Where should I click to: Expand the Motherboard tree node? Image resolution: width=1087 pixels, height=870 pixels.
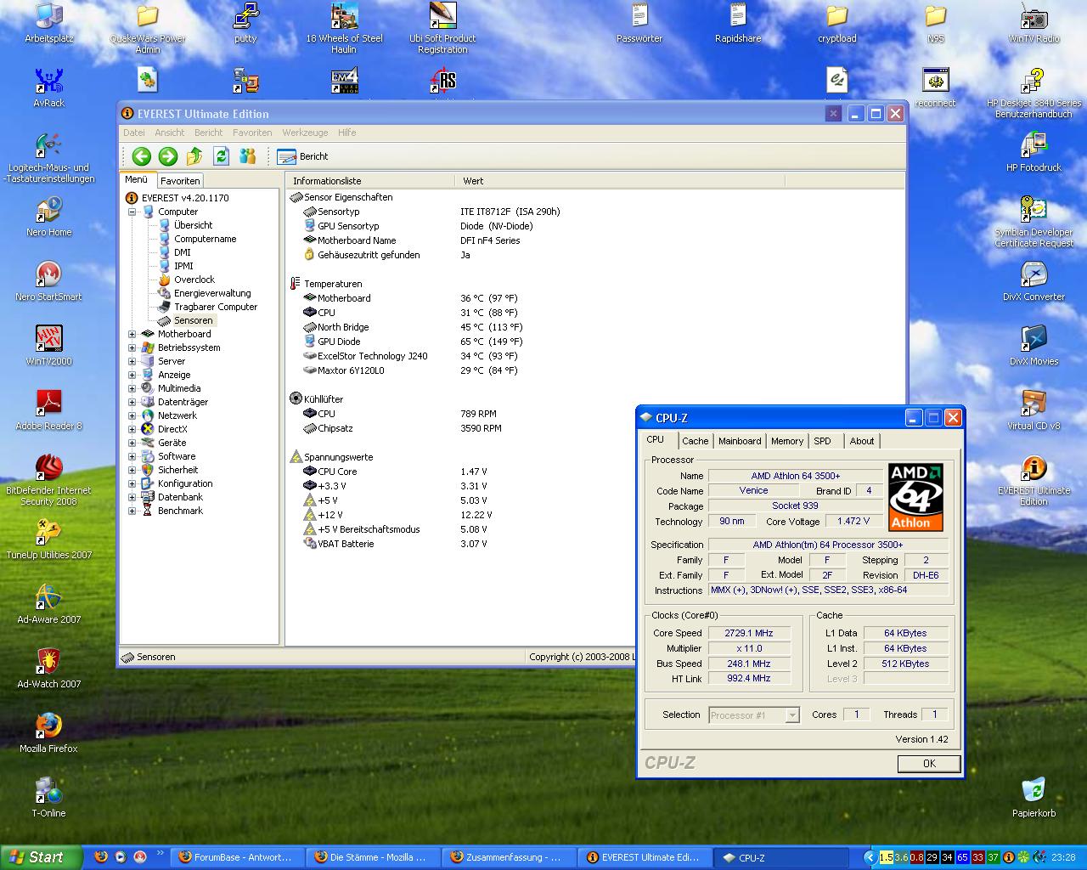click(x=132, y=334)
